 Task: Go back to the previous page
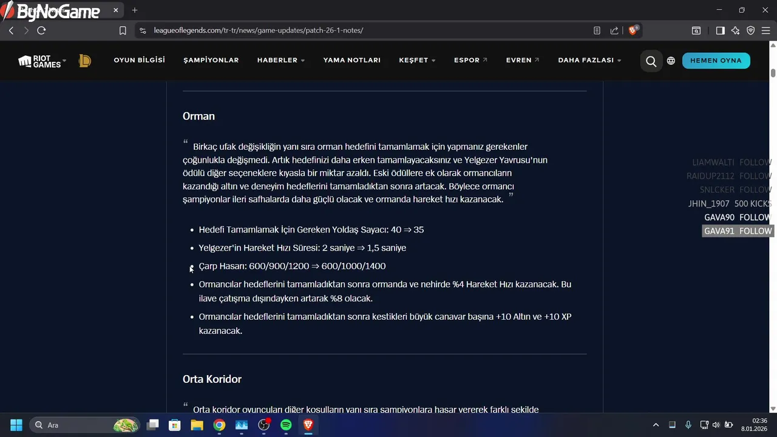click(x=11, y=30)
